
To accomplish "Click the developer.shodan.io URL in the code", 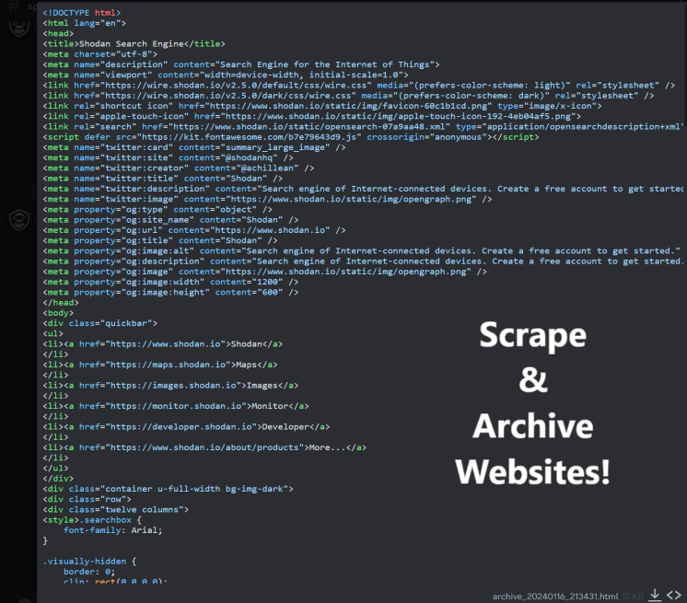I will pyautogui.click(x=186, y=426).
